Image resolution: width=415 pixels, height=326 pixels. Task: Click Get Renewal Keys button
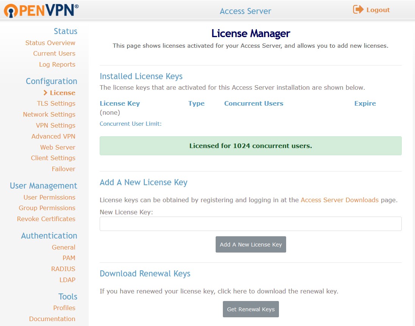pos(251,309)
